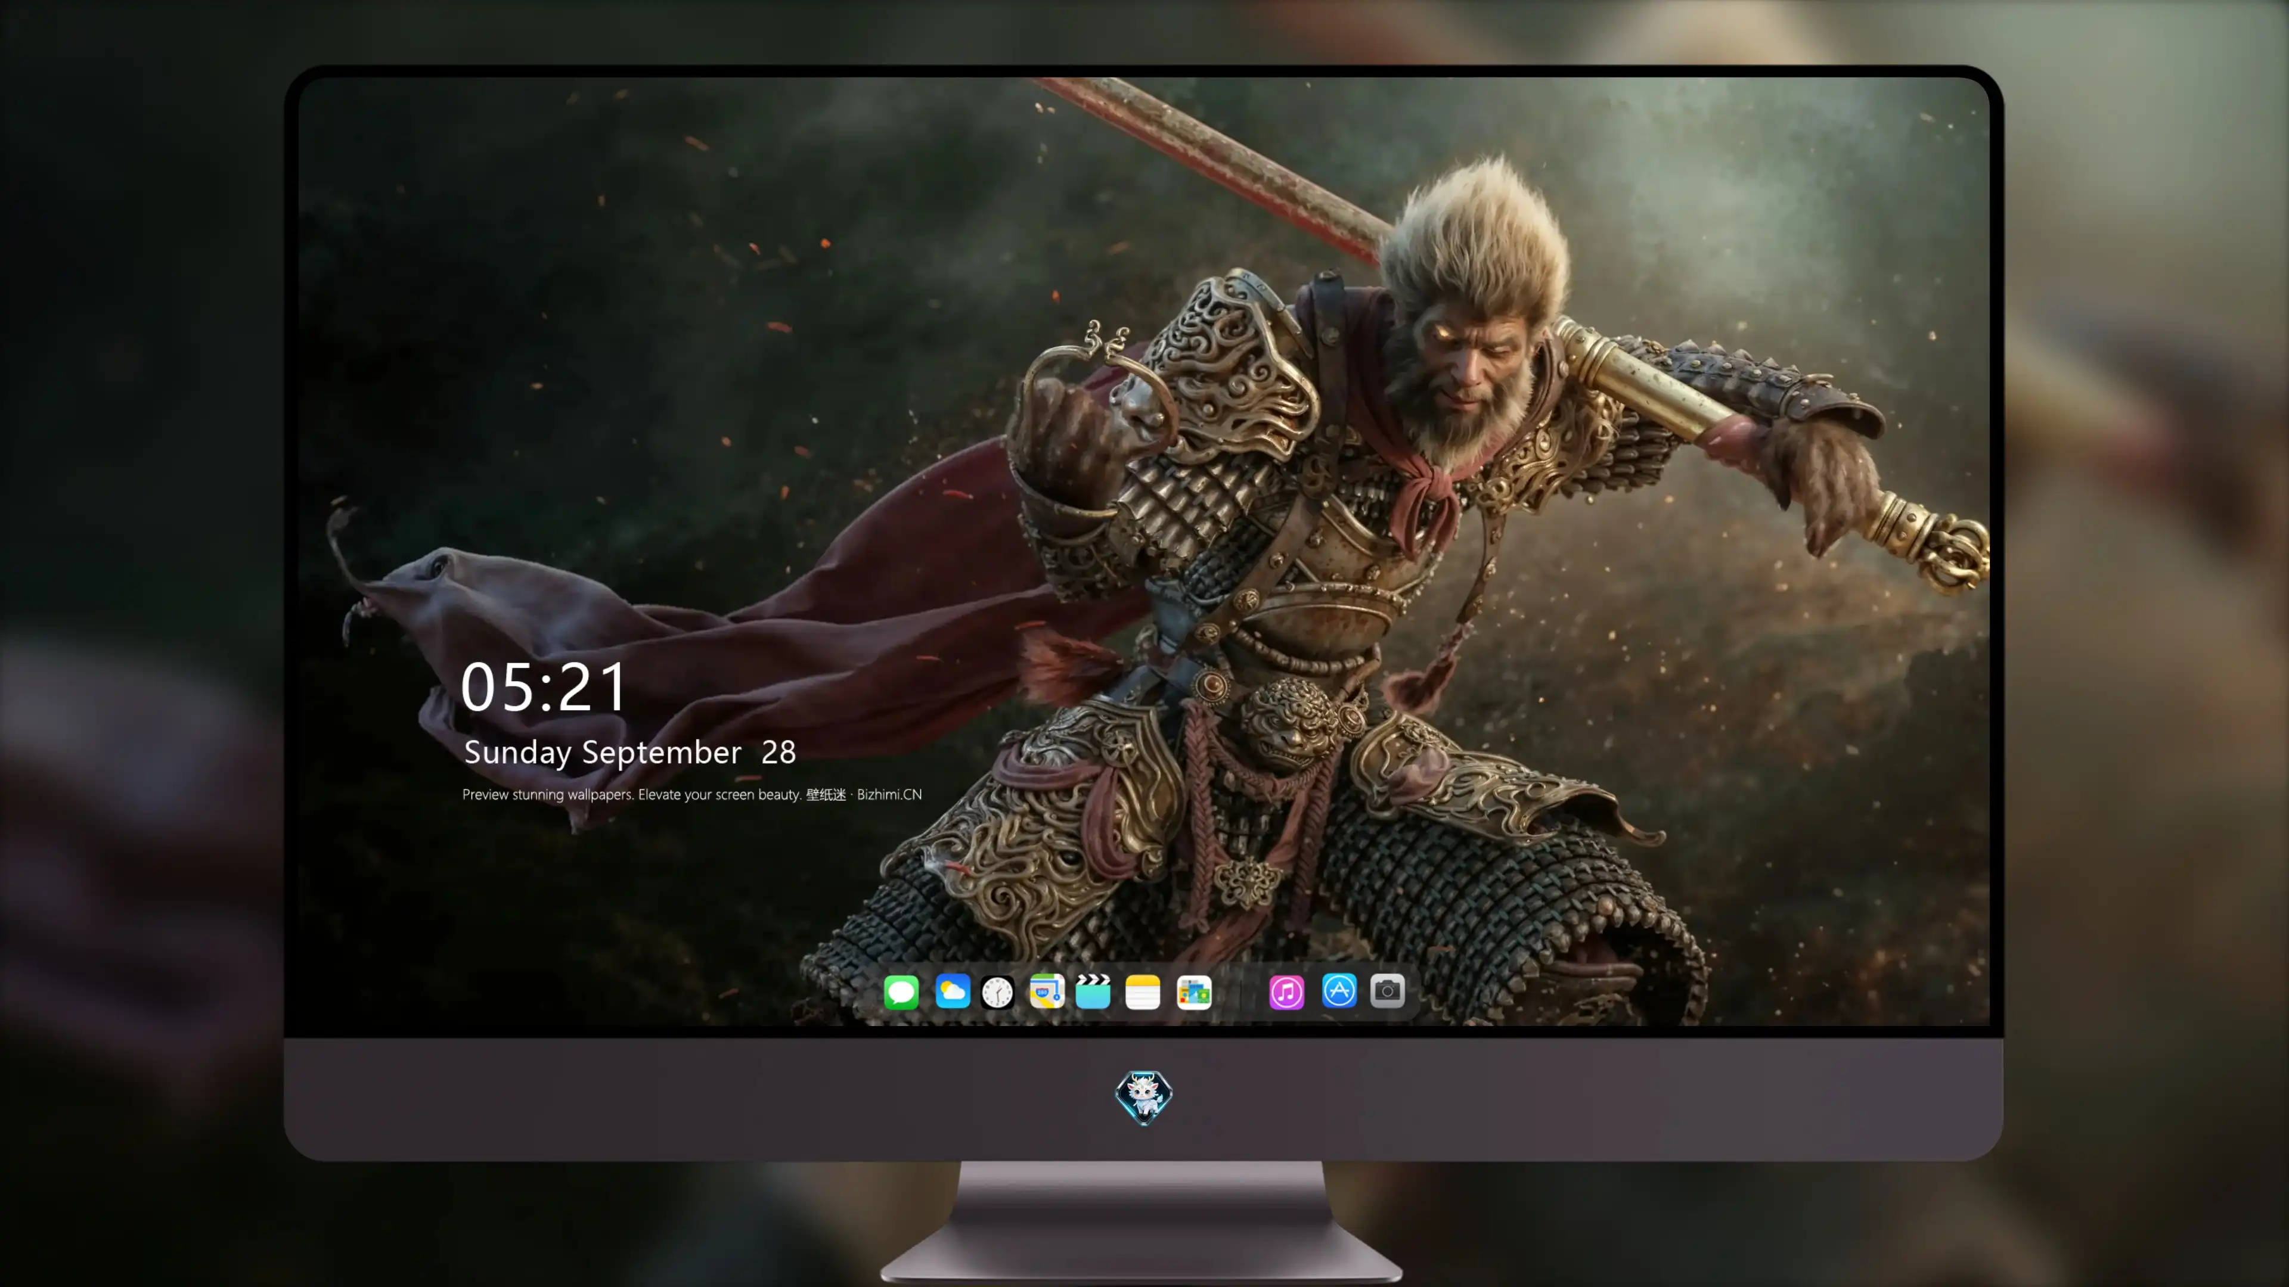The image size is (2289, 1287).
Task: Open the Weather app in the dock
Action: 953,991
